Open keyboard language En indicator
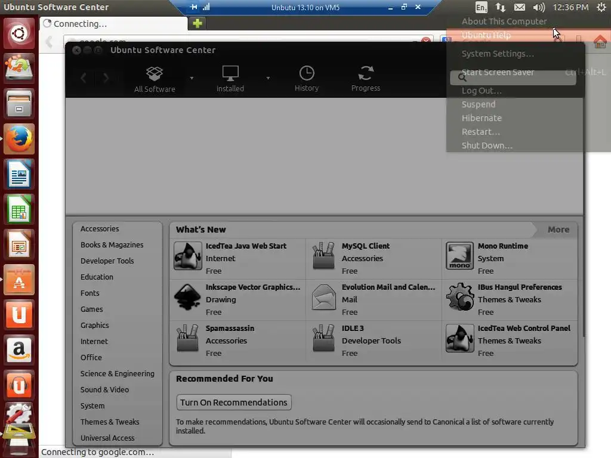 point(482,7)
